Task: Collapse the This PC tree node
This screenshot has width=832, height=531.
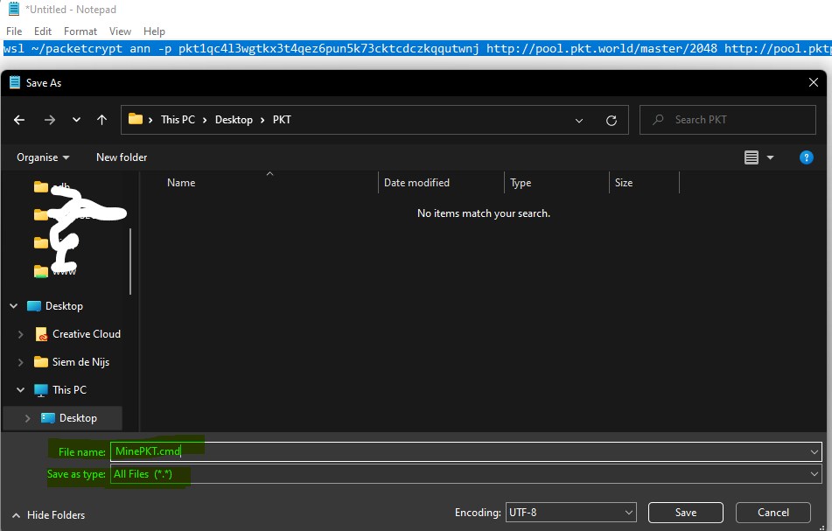Action: pyautogui.click(x=20, y=390)
